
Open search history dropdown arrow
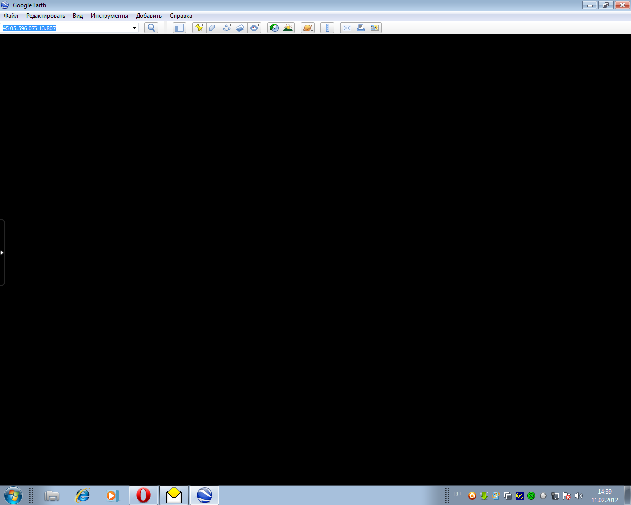click(134, 28)
